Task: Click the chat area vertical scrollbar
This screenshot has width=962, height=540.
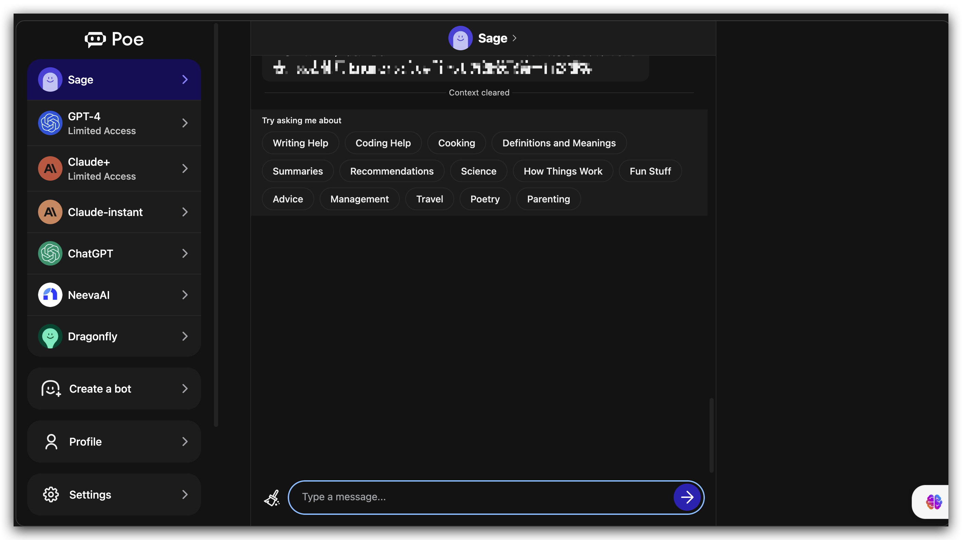Action: click(711, 435)
